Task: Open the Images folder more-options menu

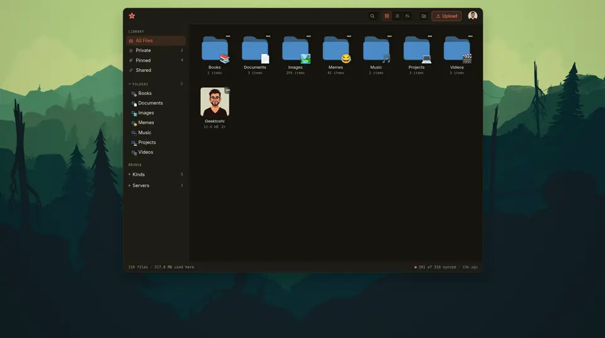Action: pyautogui.click(x=309, y=37)
